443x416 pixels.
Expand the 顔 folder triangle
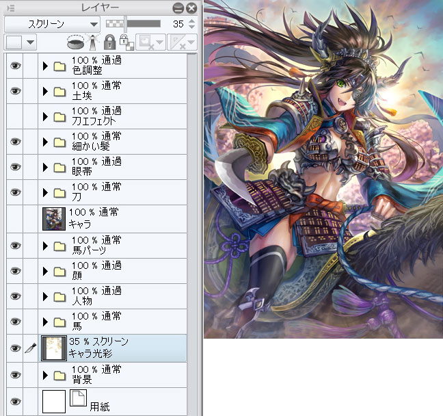coord(45,271)
